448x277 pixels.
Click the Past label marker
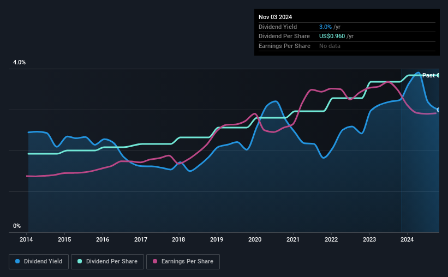[x=428, y=75]
